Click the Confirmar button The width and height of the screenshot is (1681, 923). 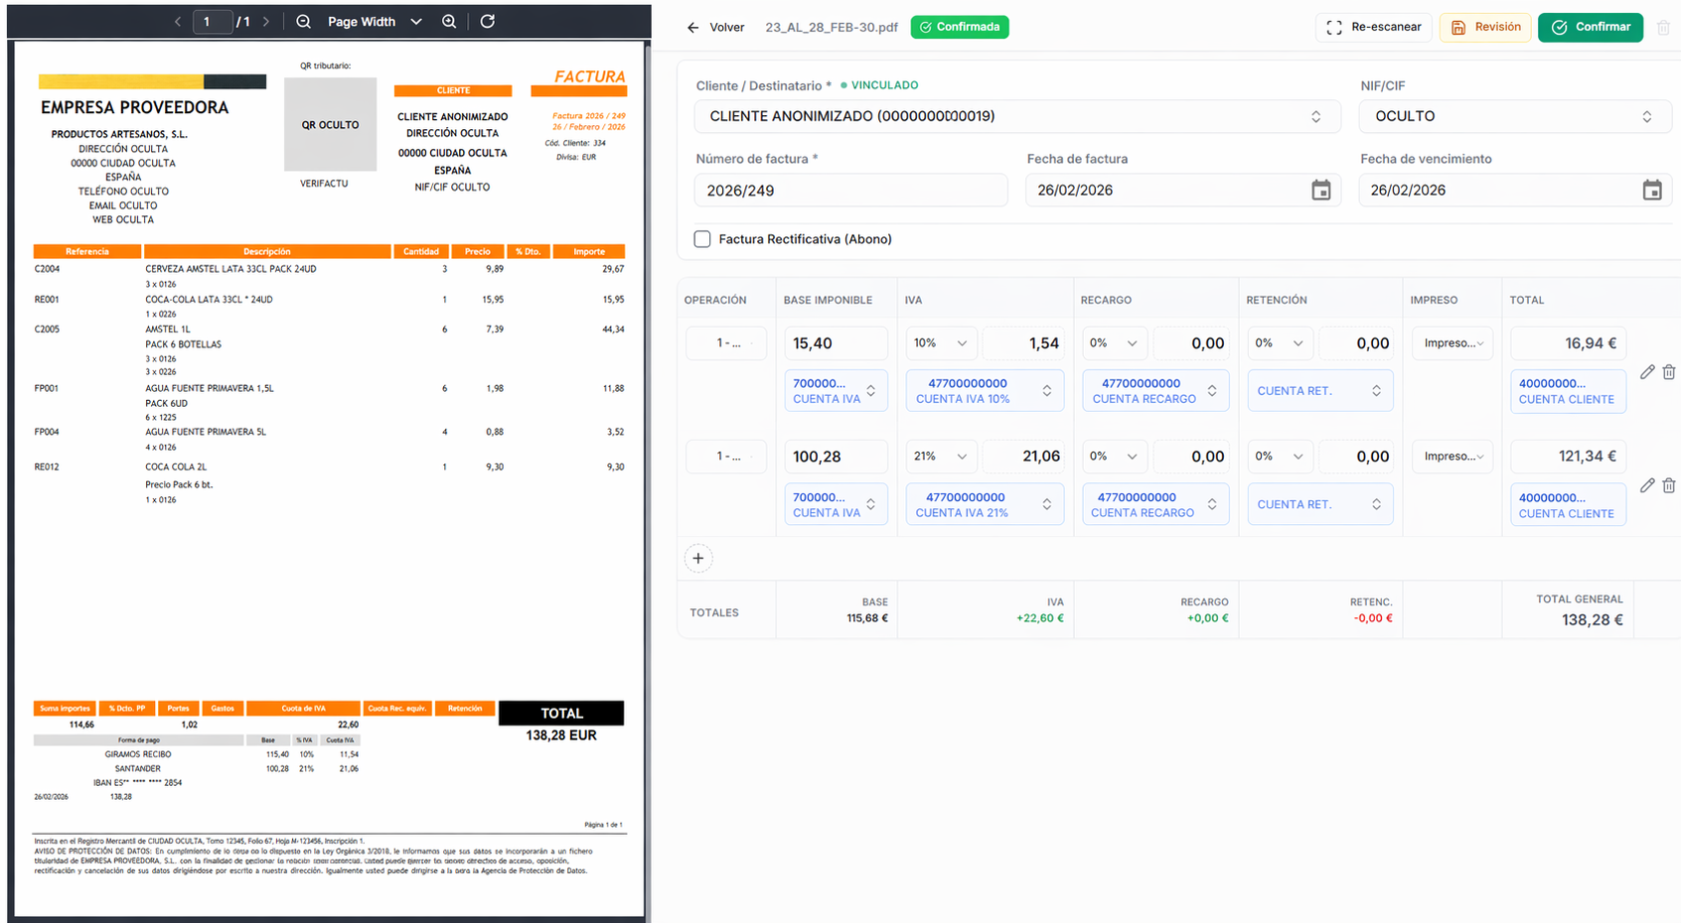(1591, 27)
